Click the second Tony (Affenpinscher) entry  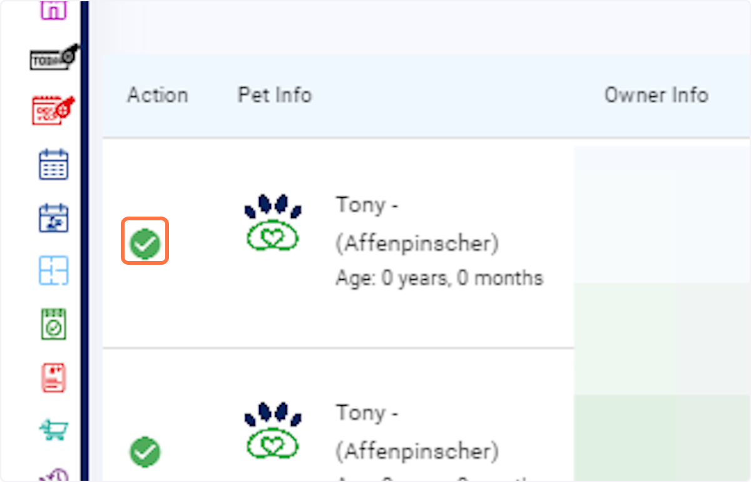417,432
